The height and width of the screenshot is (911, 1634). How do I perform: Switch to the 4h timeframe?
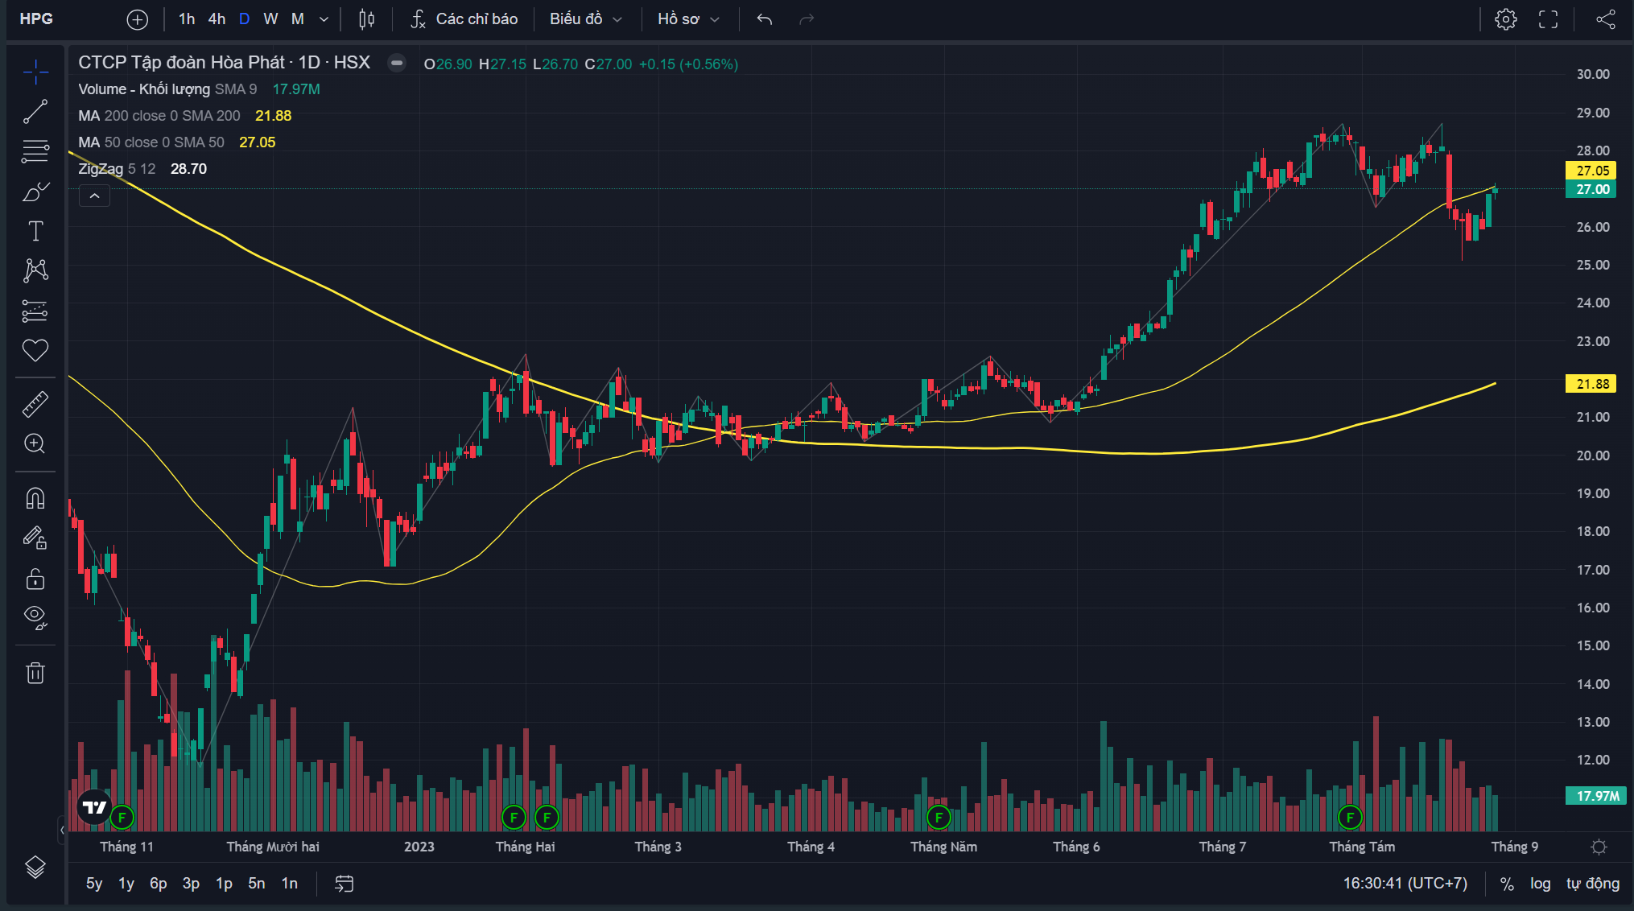coord(217,19)
